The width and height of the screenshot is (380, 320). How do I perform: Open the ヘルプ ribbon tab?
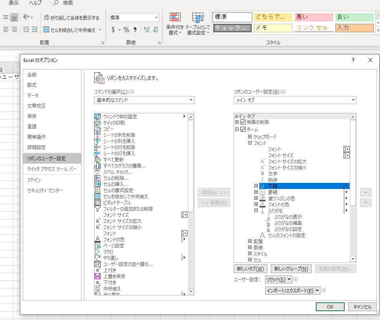click(x=35, y=3)
